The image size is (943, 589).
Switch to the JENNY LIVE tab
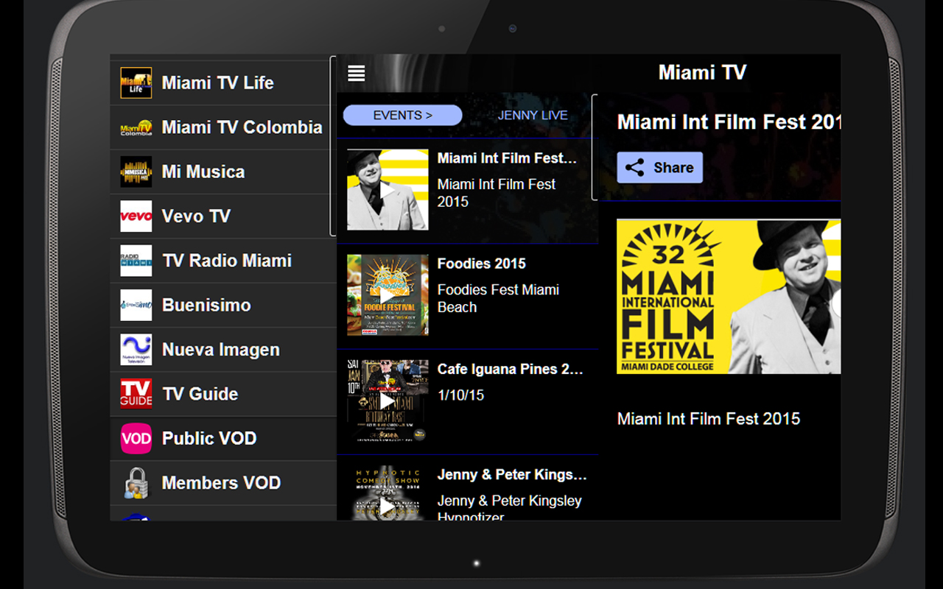point(533,115)
